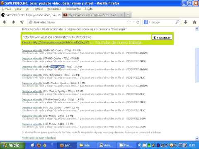Open the Herramientas menu
Image resolution: width=199 pixels, height=149 pixels.
73,9
